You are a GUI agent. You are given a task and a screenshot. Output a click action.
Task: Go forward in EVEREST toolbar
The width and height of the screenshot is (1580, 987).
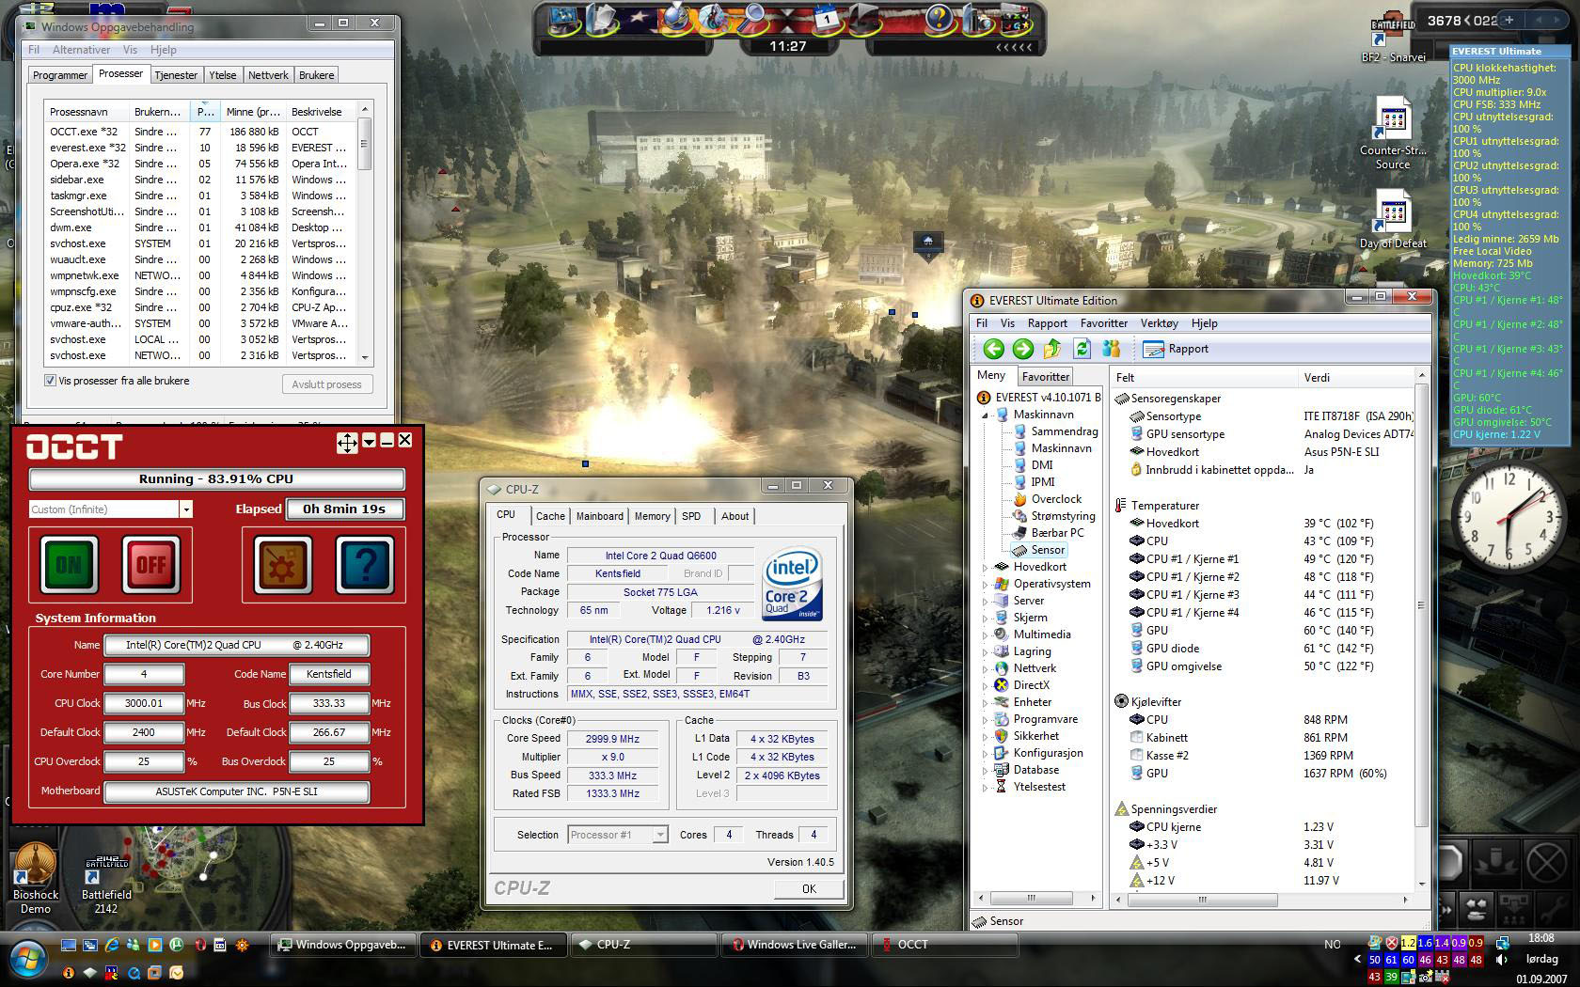(x=1022, y=349)
